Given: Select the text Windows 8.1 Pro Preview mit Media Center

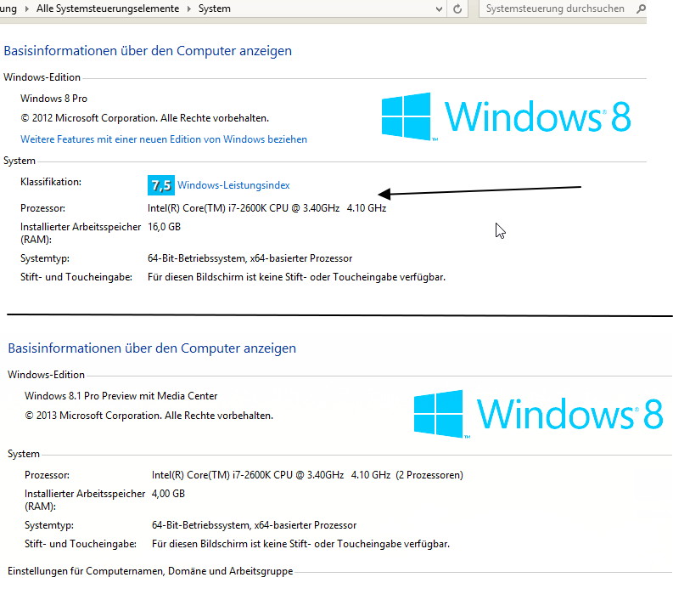Looking at the screenshot, I should click(x=121, y=396).
